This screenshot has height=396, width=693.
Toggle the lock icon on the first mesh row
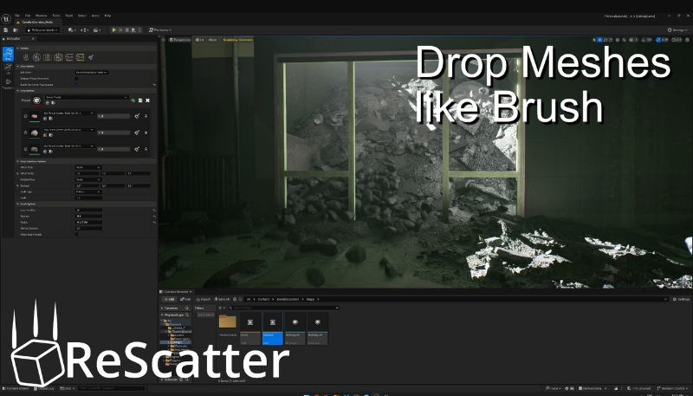click(x=146, y=116)
